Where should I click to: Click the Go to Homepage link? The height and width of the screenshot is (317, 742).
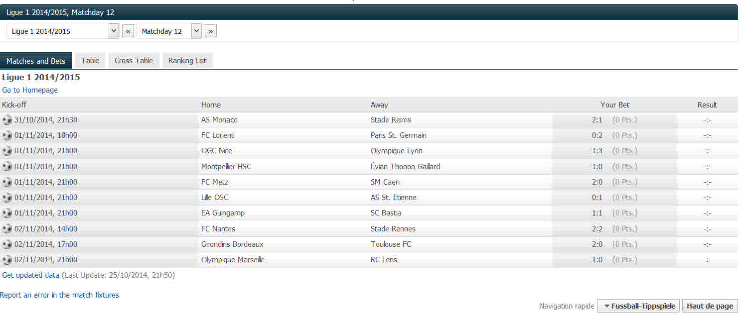click(x=30, y=90)
